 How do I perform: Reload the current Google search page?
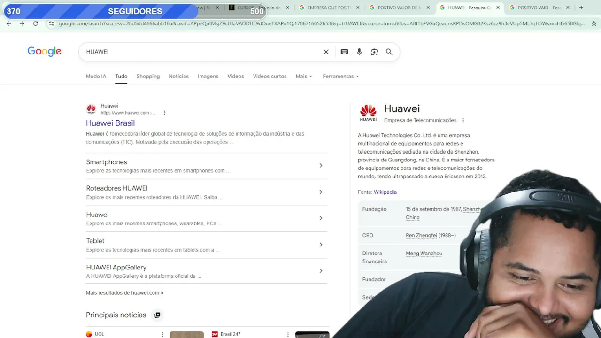click(35, 23)
